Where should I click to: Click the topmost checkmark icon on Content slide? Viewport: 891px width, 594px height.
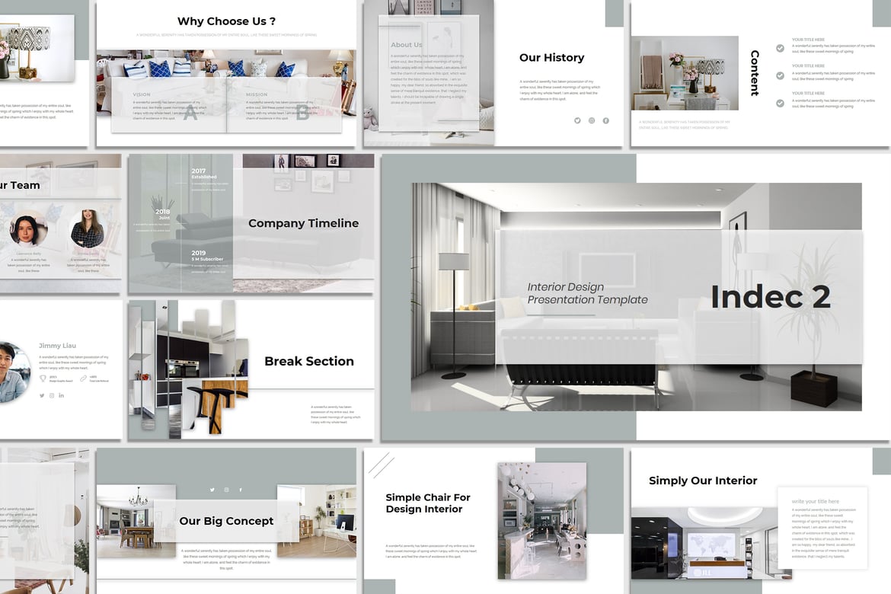pyautogui.click(x=780, y=48)
